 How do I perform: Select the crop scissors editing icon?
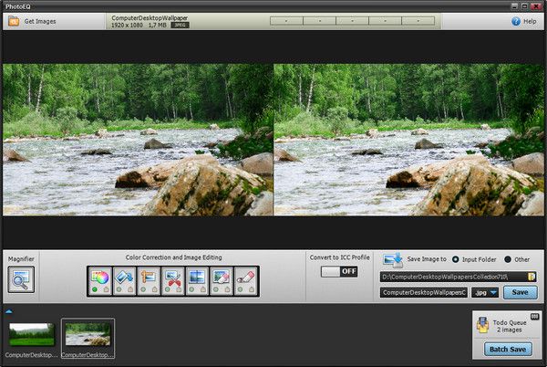[173, 278]
